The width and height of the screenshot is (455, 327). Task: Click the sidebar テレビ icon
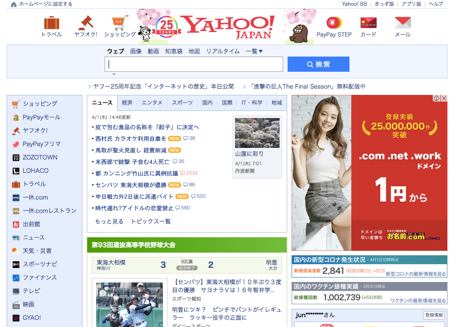16,291
